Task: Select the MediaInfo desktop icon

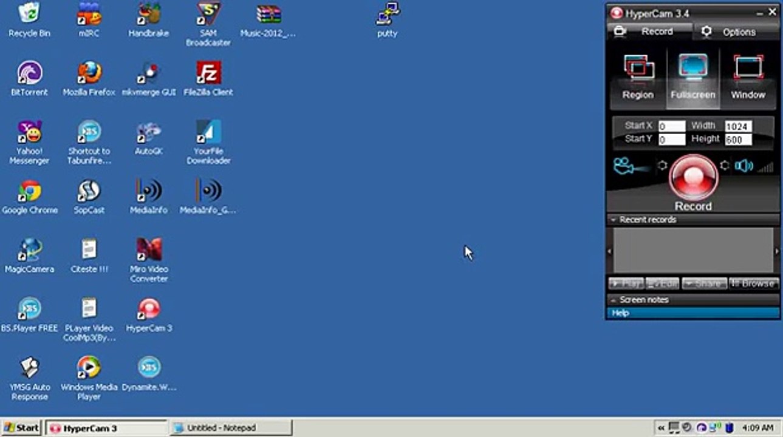Action: (148, 197)
